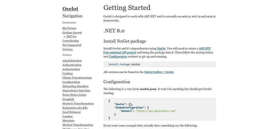This screenshot has width=259, height=129.
Task: Go to Big Picture page
Action: tap(70, 28)
